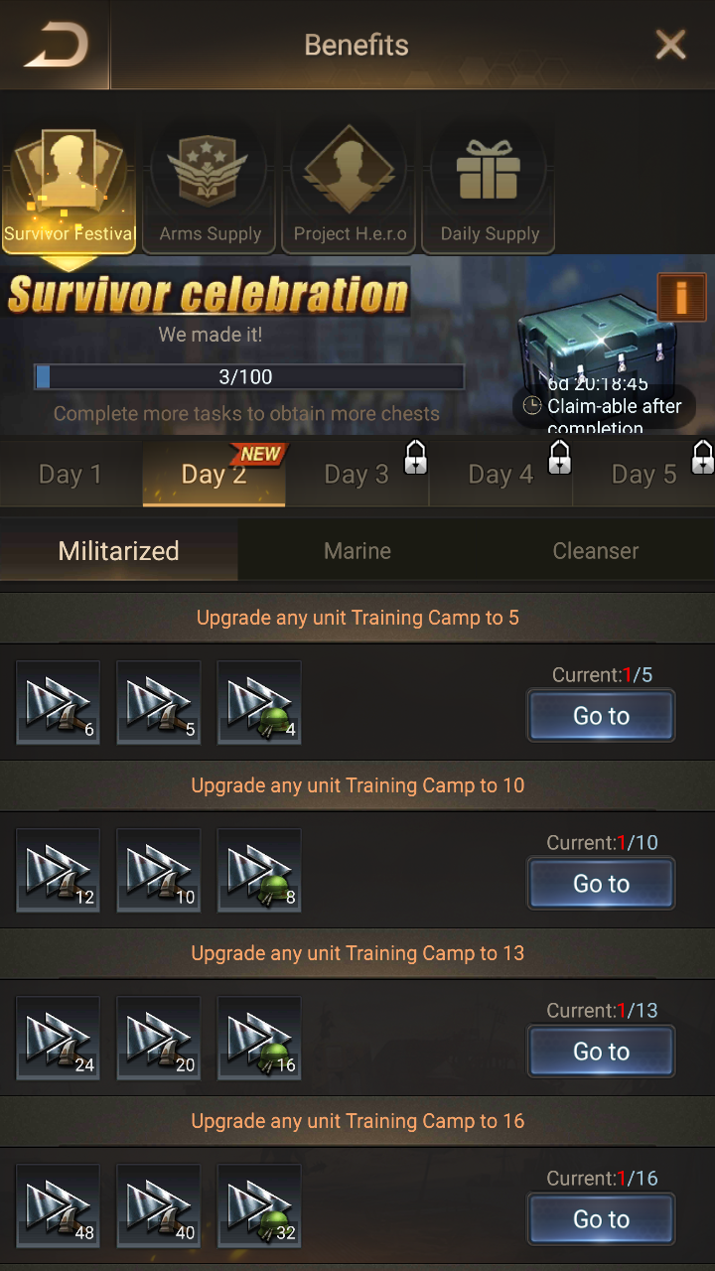Tap the back arrow icon
This screenshot has height=1271, width=715.
[57, 45]
